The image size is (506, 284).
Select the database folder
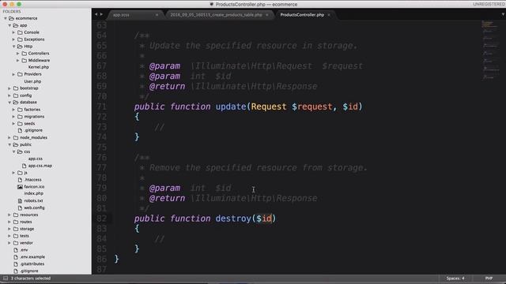coord(28,103)
